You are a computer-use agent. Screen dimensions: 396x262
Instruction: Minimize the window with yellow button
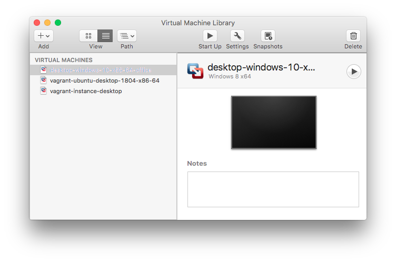click(47, 23)
